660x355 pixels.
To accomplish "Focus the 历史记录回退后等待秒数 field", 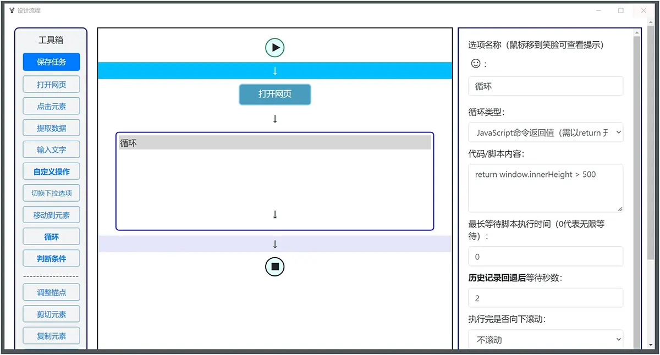I will click(545, 298).
